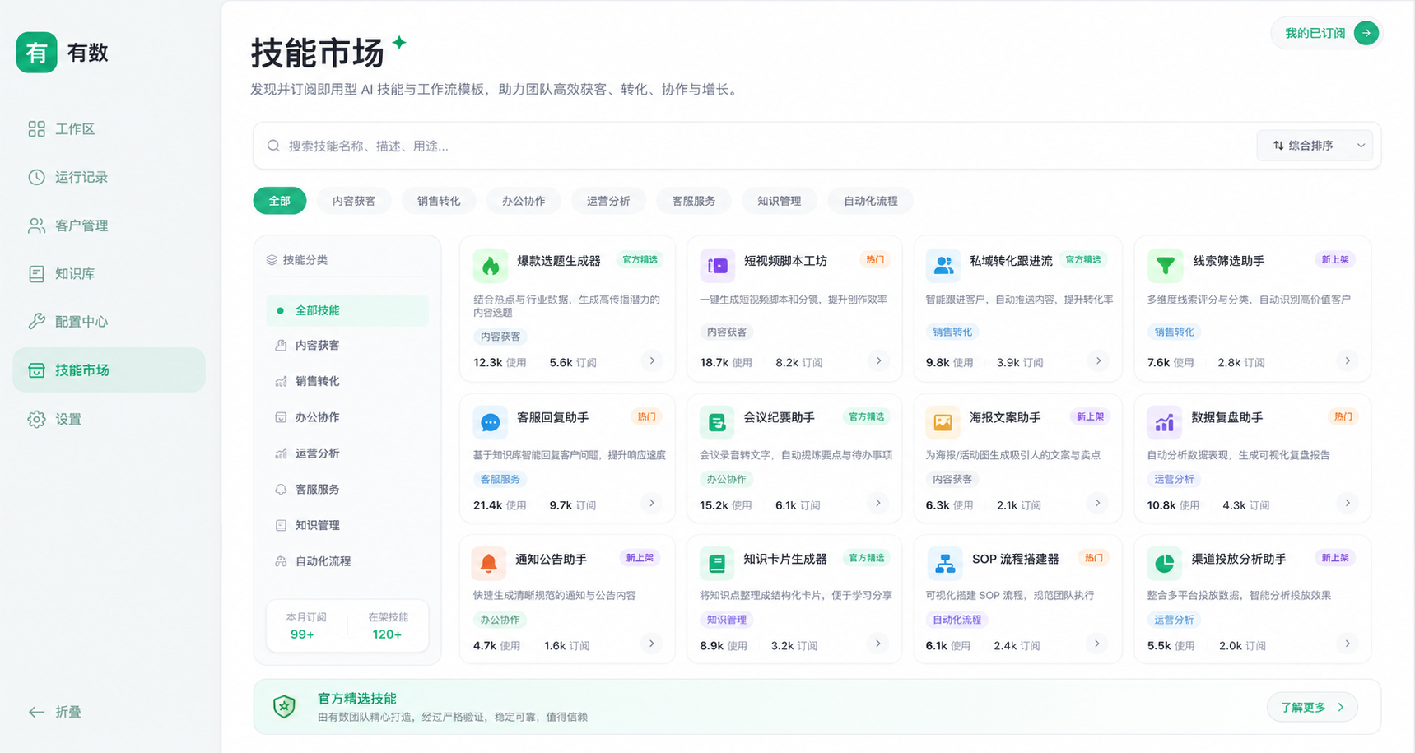Open the 综合排序 sort dropdown
Screen dimensions: 1415x753
1314,146
